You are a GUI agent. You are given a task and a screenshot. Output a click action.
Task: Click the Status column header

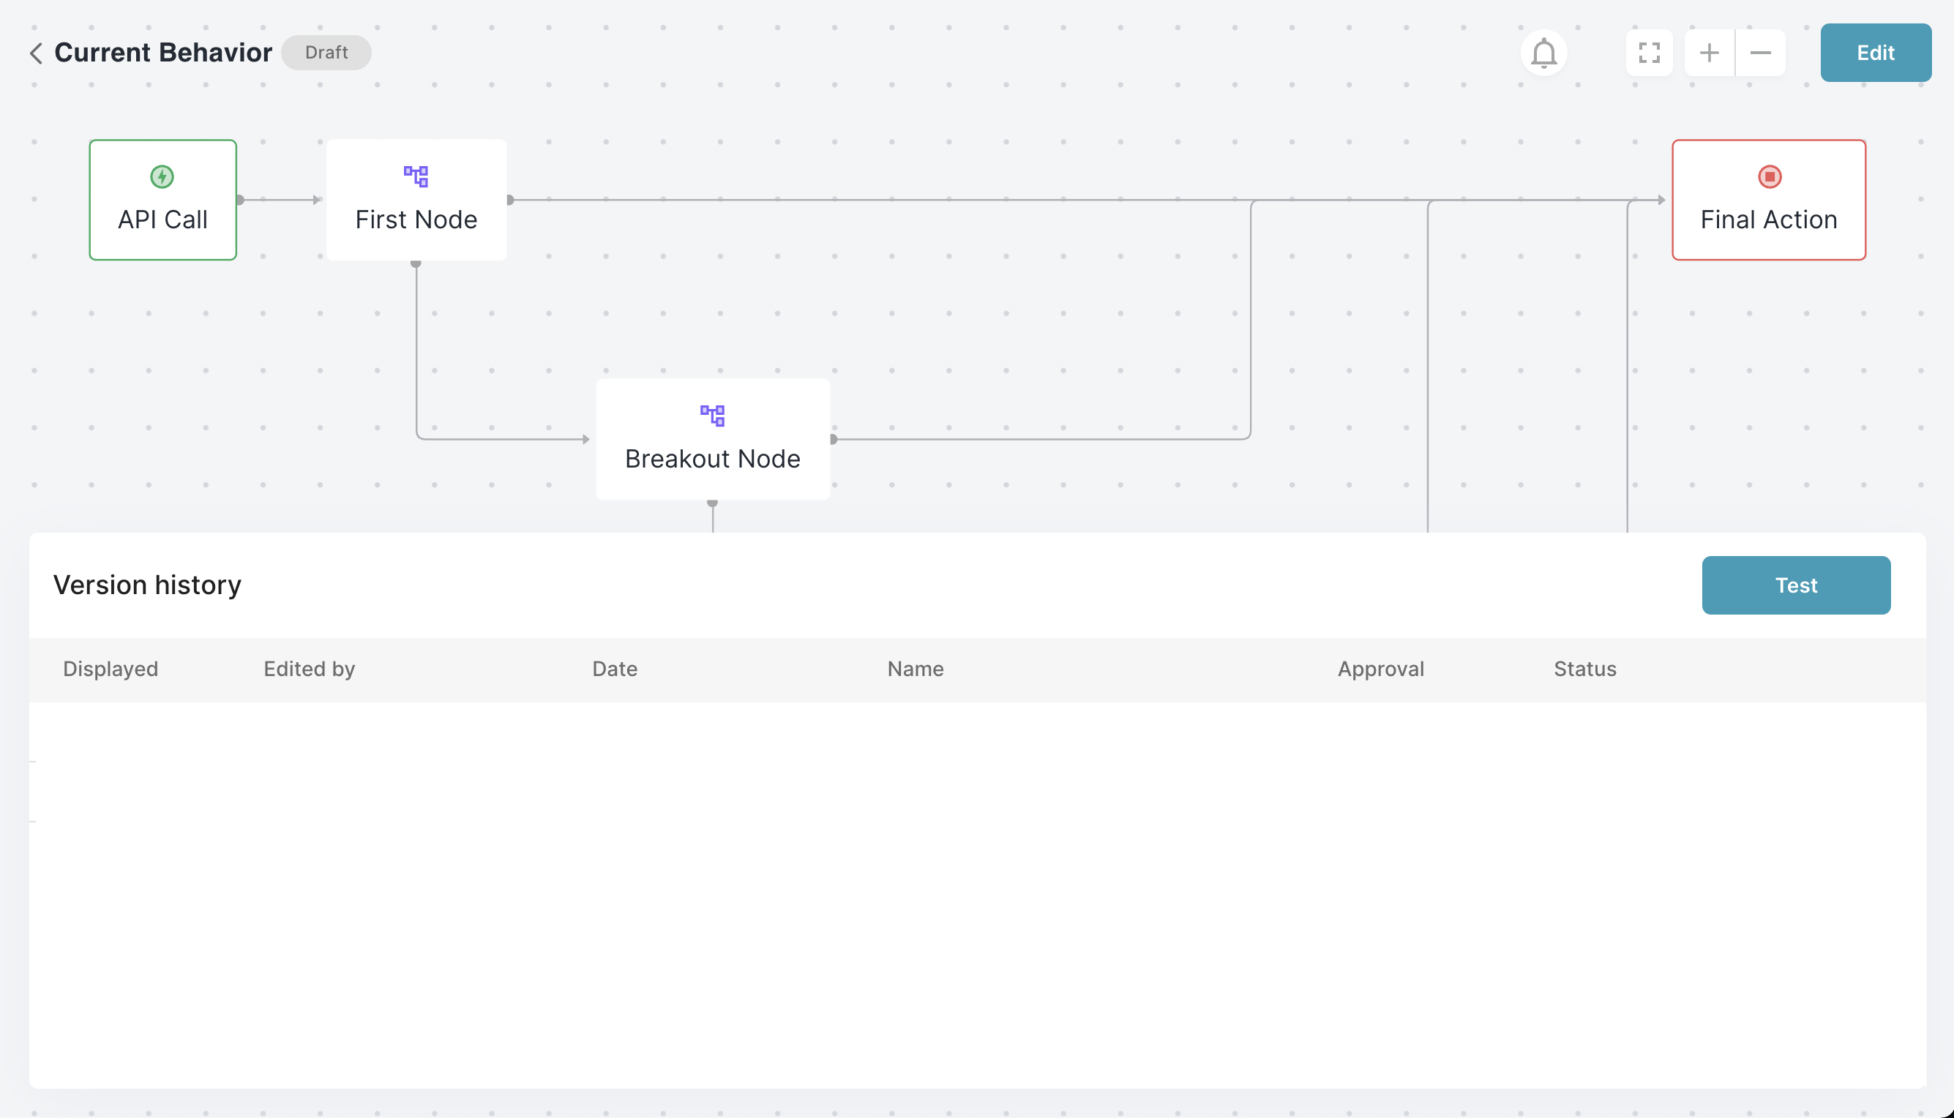coord(1584,669)
